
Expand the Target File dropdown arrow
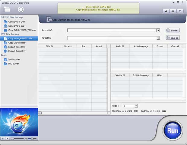(158, 38)
